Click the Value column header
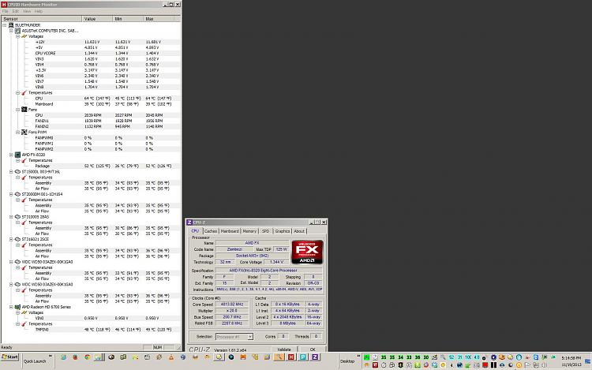592x370 pixels. point(97,18)
